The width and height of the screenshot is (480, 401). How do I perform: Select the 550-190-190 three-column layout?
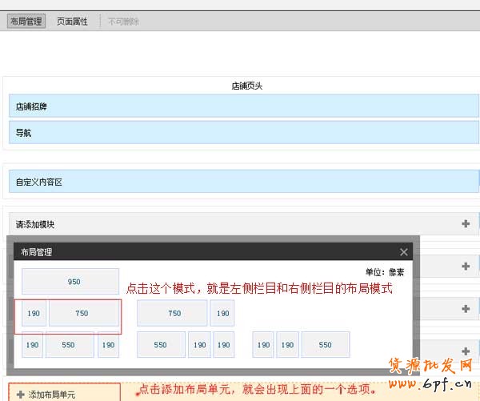click(x=186, y=345)
